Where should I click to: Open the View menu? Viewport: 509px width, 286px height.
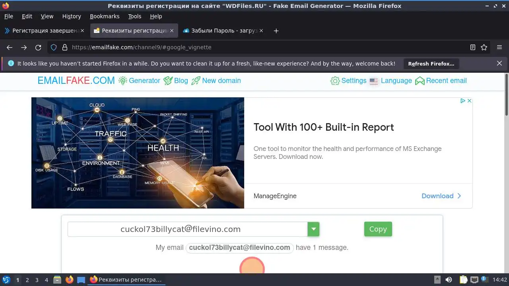coord(47,16)
